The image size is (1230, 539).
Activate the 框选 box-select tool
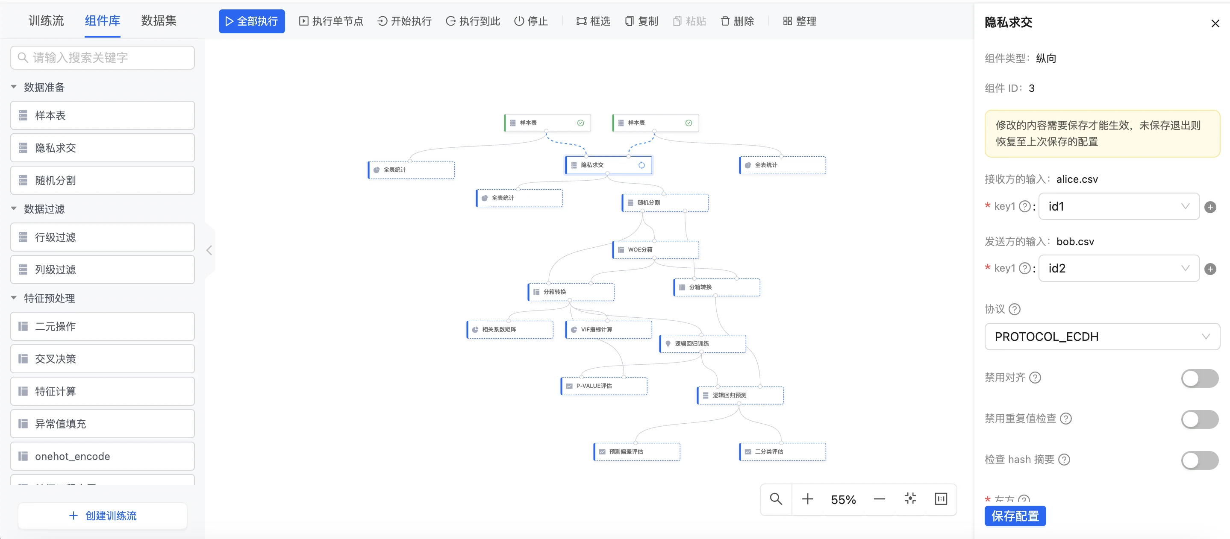[593, 21]
